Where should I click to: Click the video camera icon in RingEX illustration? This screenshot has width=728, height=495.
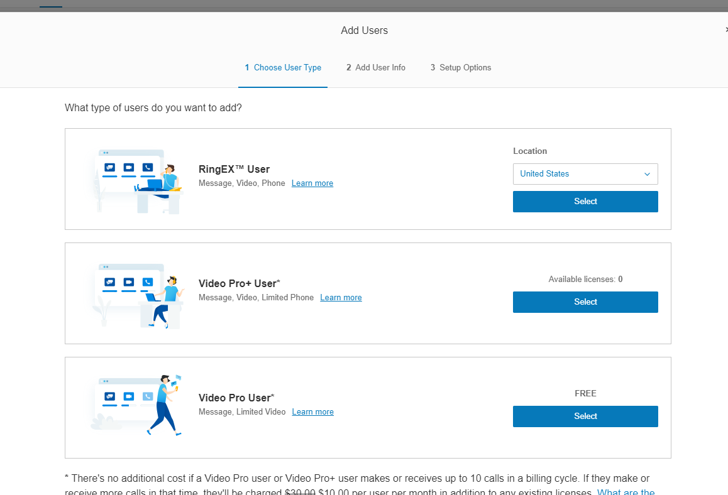pos(129,167)
